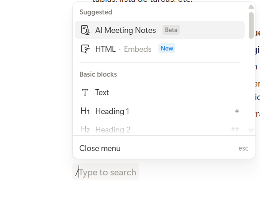Screen dimensions: 260x215
Task: Pick Heading 1 from Basic blocks
Action: (x=160, y=111)
